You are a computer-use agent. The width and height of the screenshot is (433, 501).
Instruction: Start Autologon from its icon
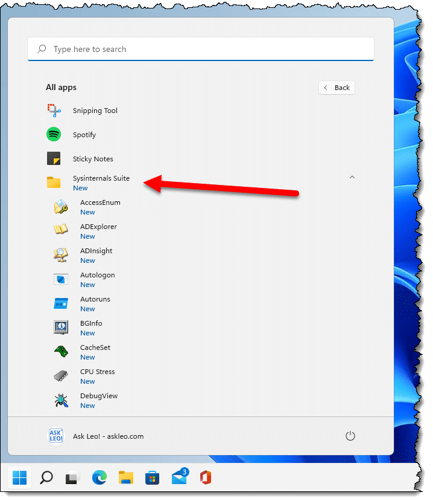click(x=61, y=279)
